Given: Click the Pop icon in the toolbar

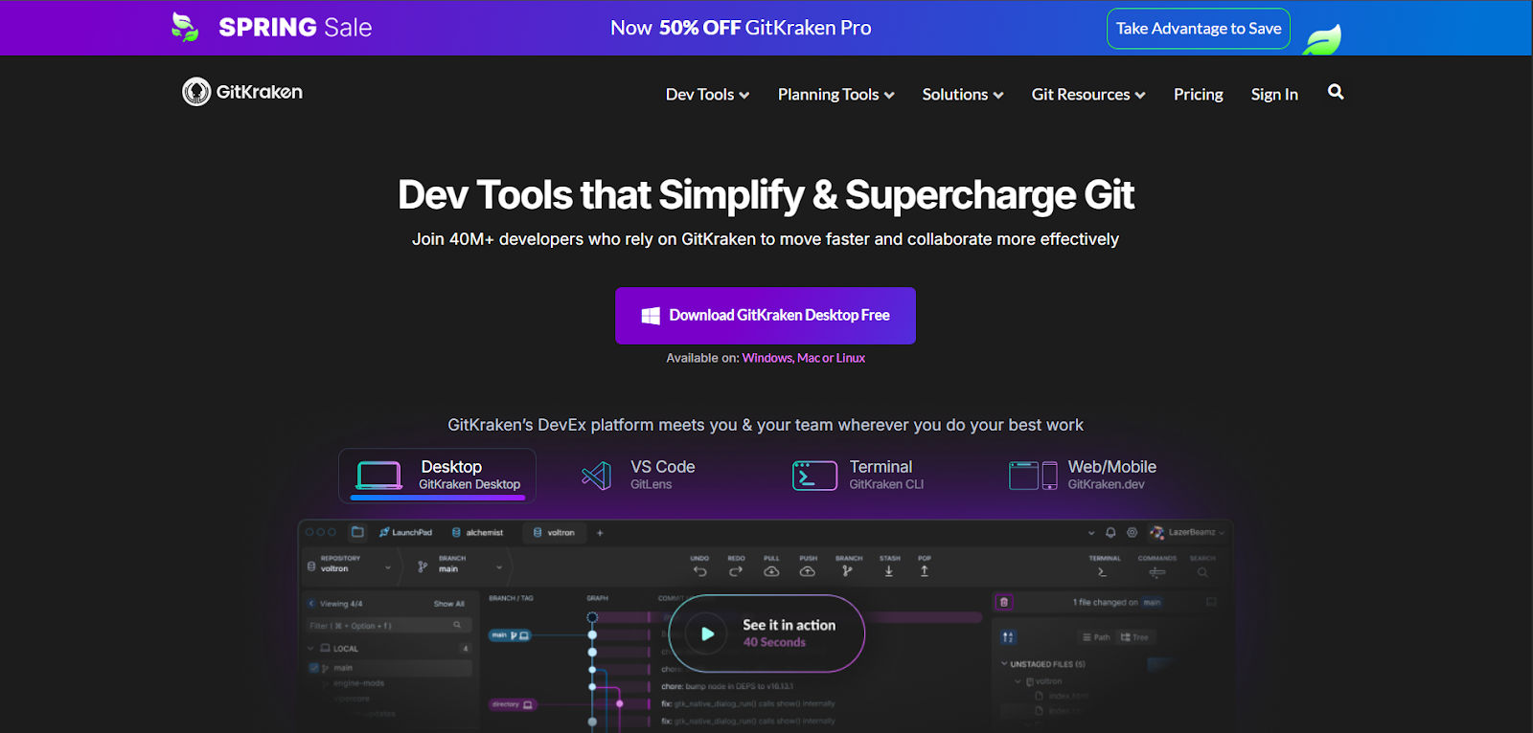Looking at the screenshot, I should [x=925, y=571].
